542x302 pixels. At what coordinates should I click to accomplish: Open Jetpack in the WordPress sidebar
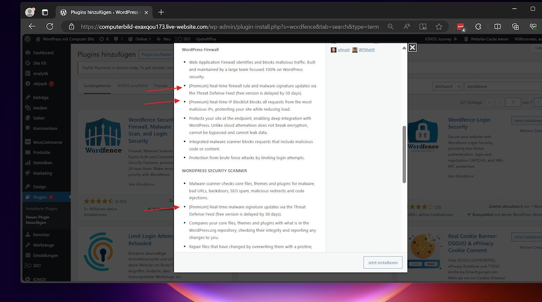[x=40, y=84]
